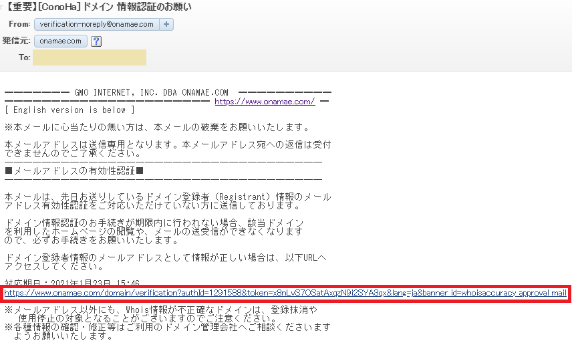Click the 'GMO INTERNET, INC. DBA ONAMAE.COM' text
572x347 pixels.
[152, 93]
